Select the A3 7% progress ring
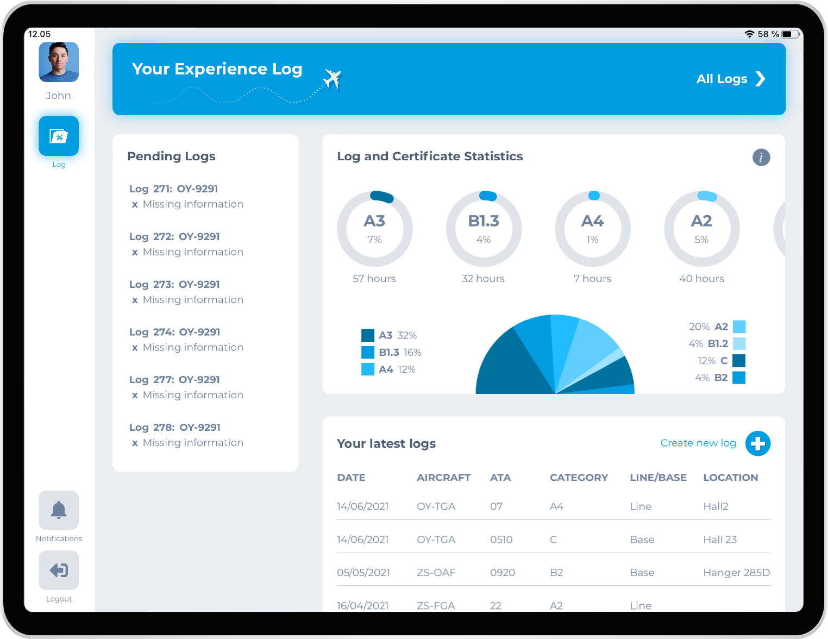The height and width of the screenshot is (639, 828). (x=375, y=229)
